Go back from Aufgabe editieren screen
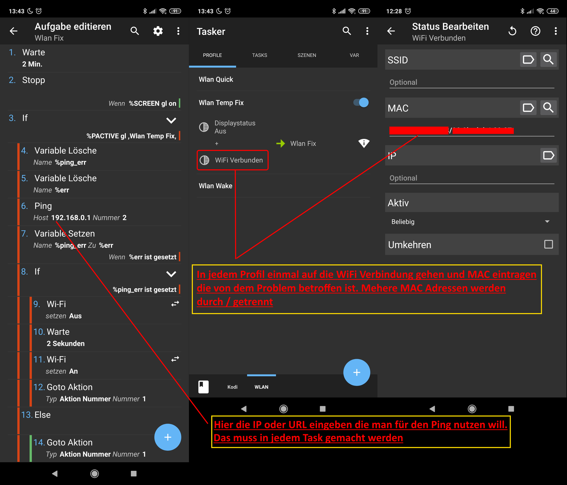This screenshot has height=485, width=567. click(14, 31)
